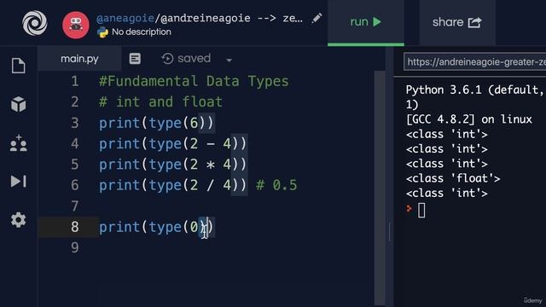Click the 'saved' status text
This screenshot has height=307, width=546.
(194, 58)
